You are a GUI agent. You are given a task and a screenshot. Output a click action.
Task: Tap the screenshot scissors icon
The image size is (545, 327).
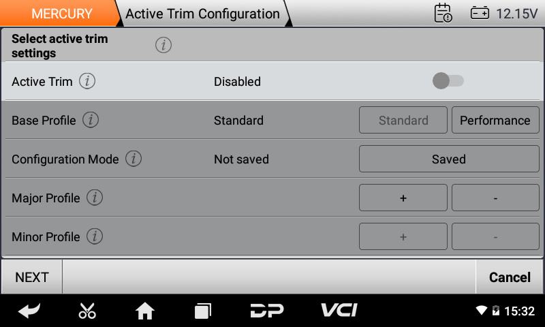tap(87, 311)
